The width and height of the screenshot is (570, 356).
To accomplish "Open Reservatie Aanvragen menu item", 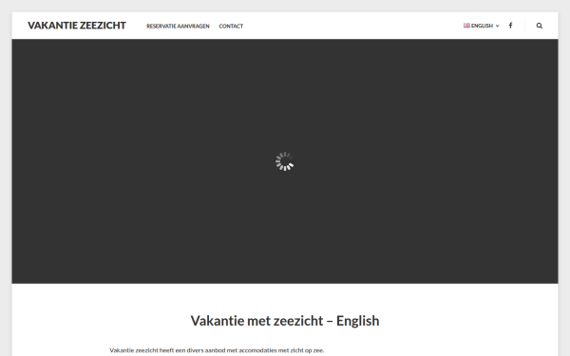I will (178, 27).
